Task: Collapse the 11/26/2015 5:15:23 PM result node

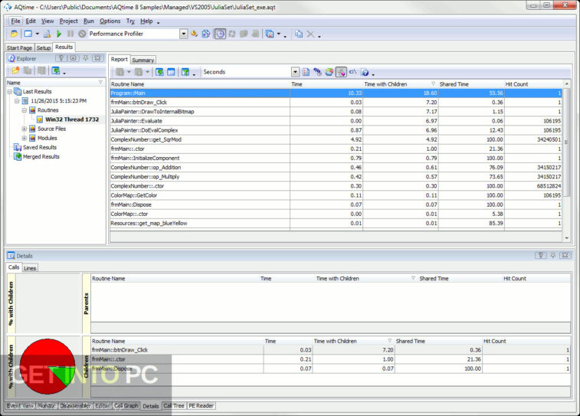Action: [x=17, y=101]
